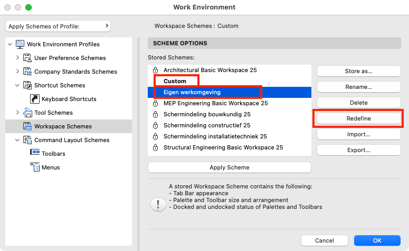Screen dimensions: 409x251
Task: Expand the Tool Schemes node
Action: (17, 113)
